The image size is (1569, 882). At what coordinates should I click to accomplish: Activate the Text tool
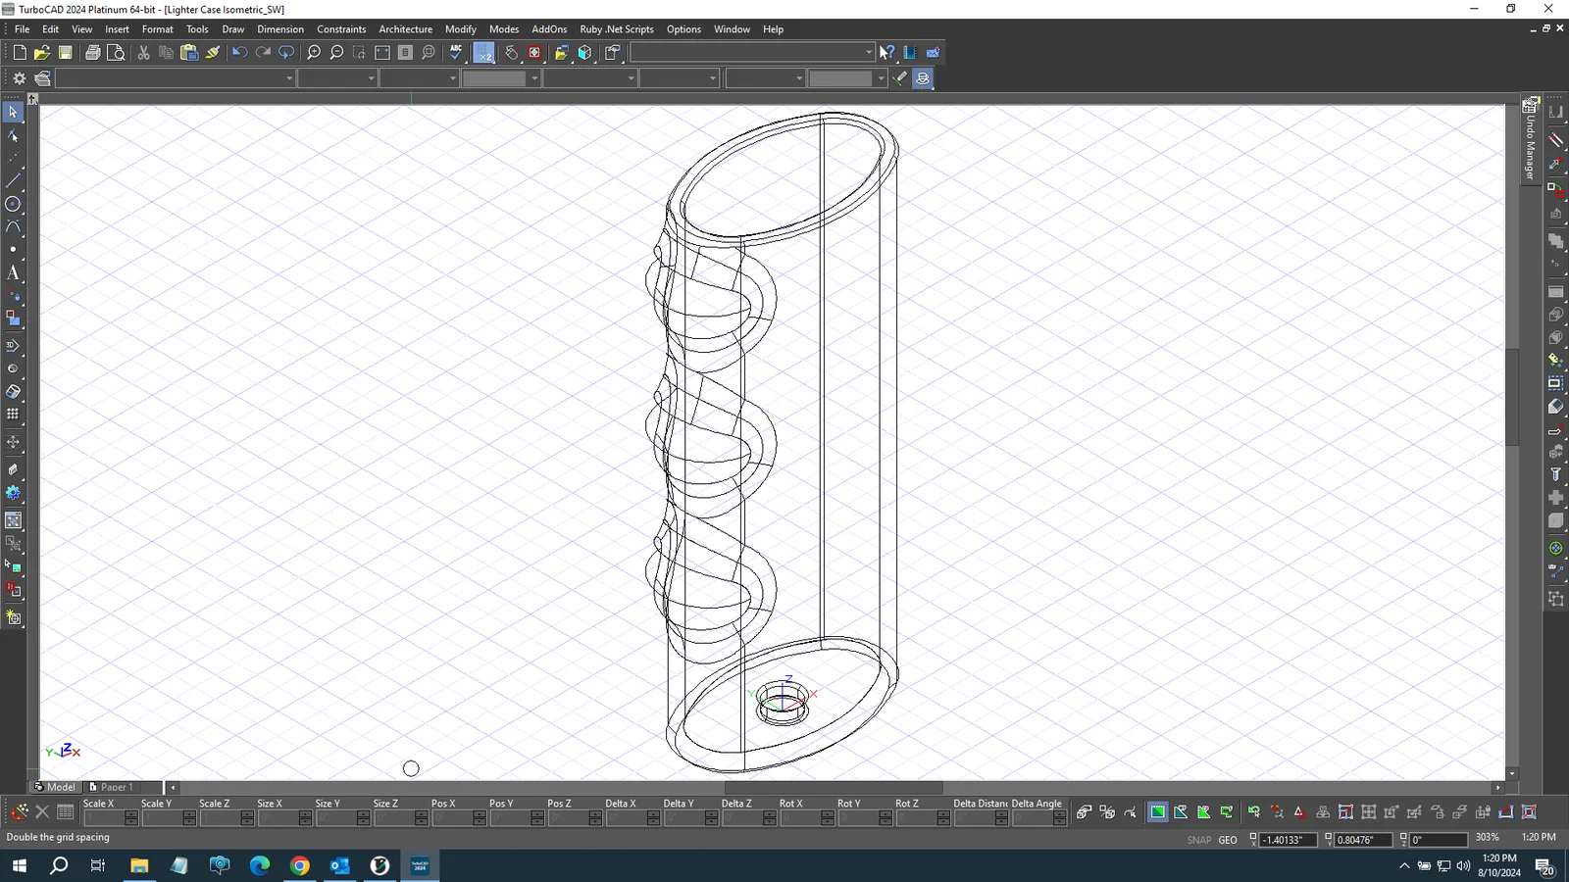click(13, 273)
